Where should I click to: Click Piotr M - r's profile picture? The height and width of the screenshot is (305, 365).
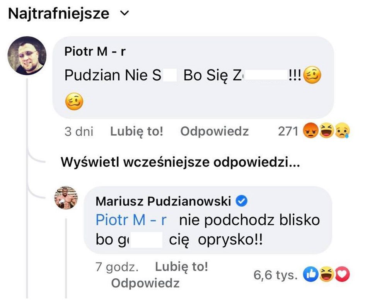click(27, 55)
